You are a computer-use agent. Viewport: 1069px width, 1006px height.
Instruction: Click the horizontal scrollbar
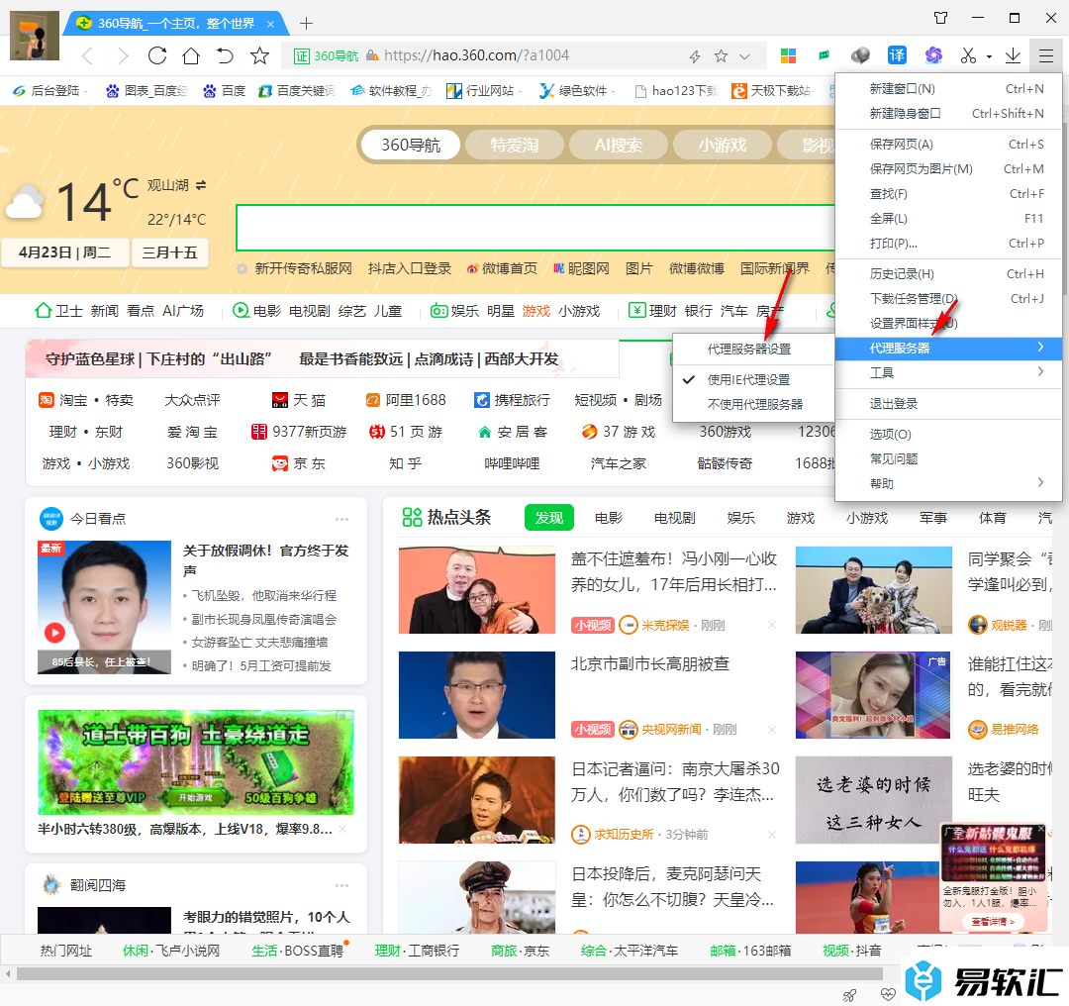click(x=449, y=973)
